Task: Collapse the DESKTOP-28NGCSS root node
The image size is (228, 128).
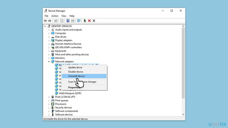Action: [45, 26]
